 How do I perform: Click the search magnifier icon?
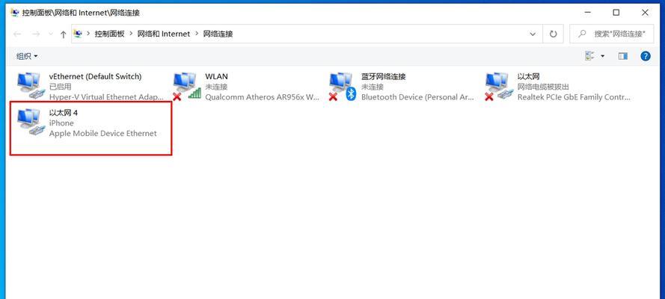(x=583, y=34)
